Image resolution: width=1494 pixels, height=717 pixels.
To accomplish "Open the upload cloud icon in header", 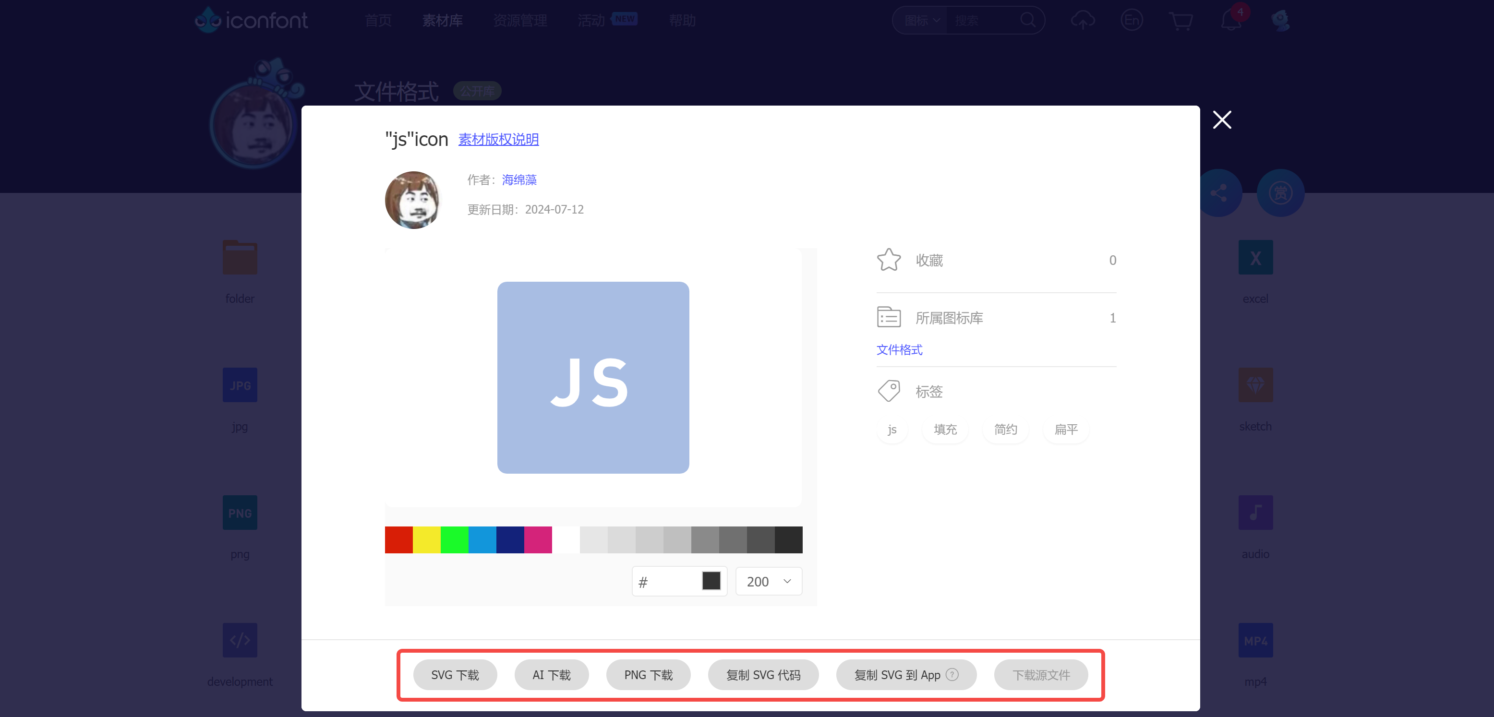I will (1082, 20).
